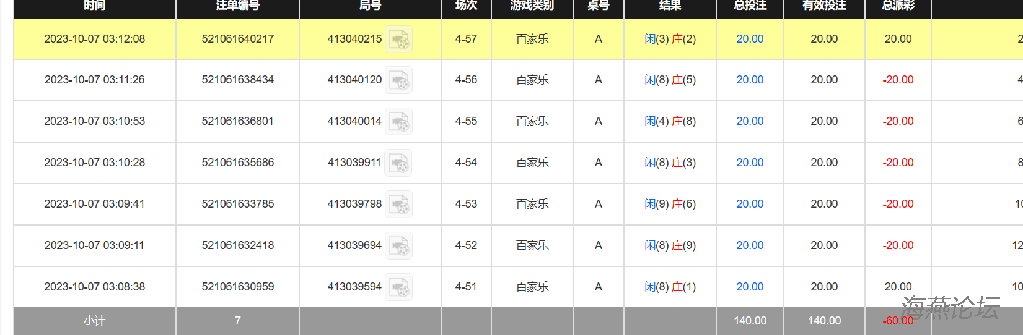Open video replay icon for round 413040120

pyautogui.click(x=398, y=80)
